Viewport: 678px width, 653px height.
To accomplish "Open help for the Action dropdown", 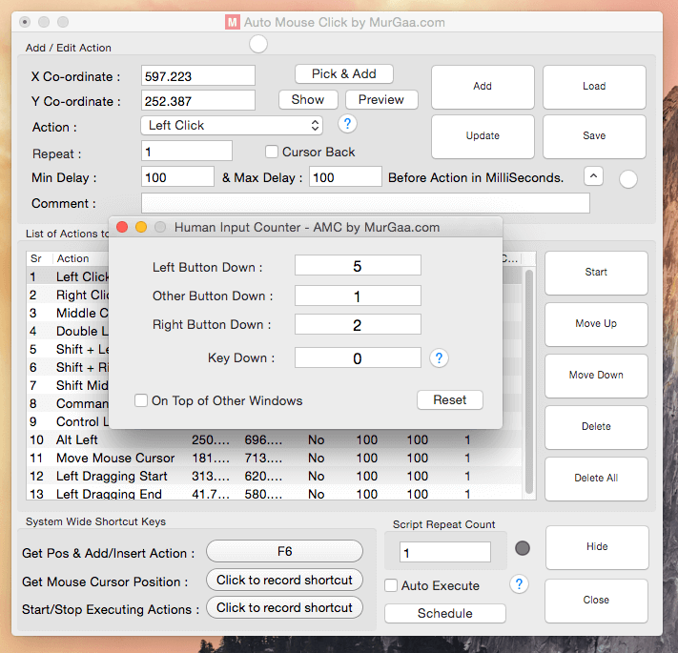I will pos(347,124).
